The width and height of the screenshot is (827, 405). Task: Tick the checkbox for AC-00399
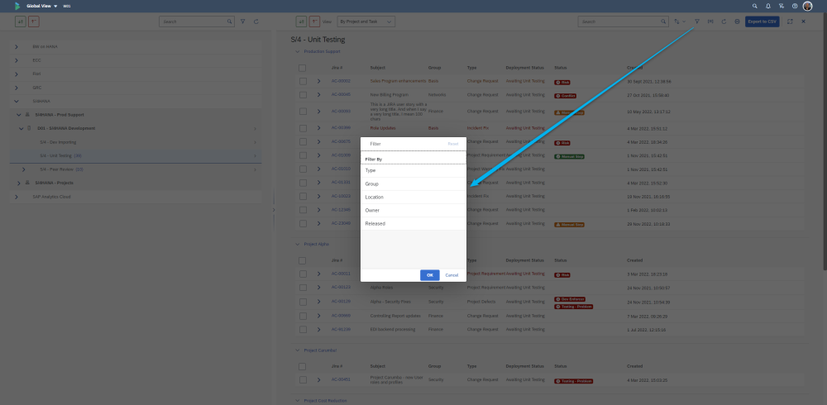303,128
